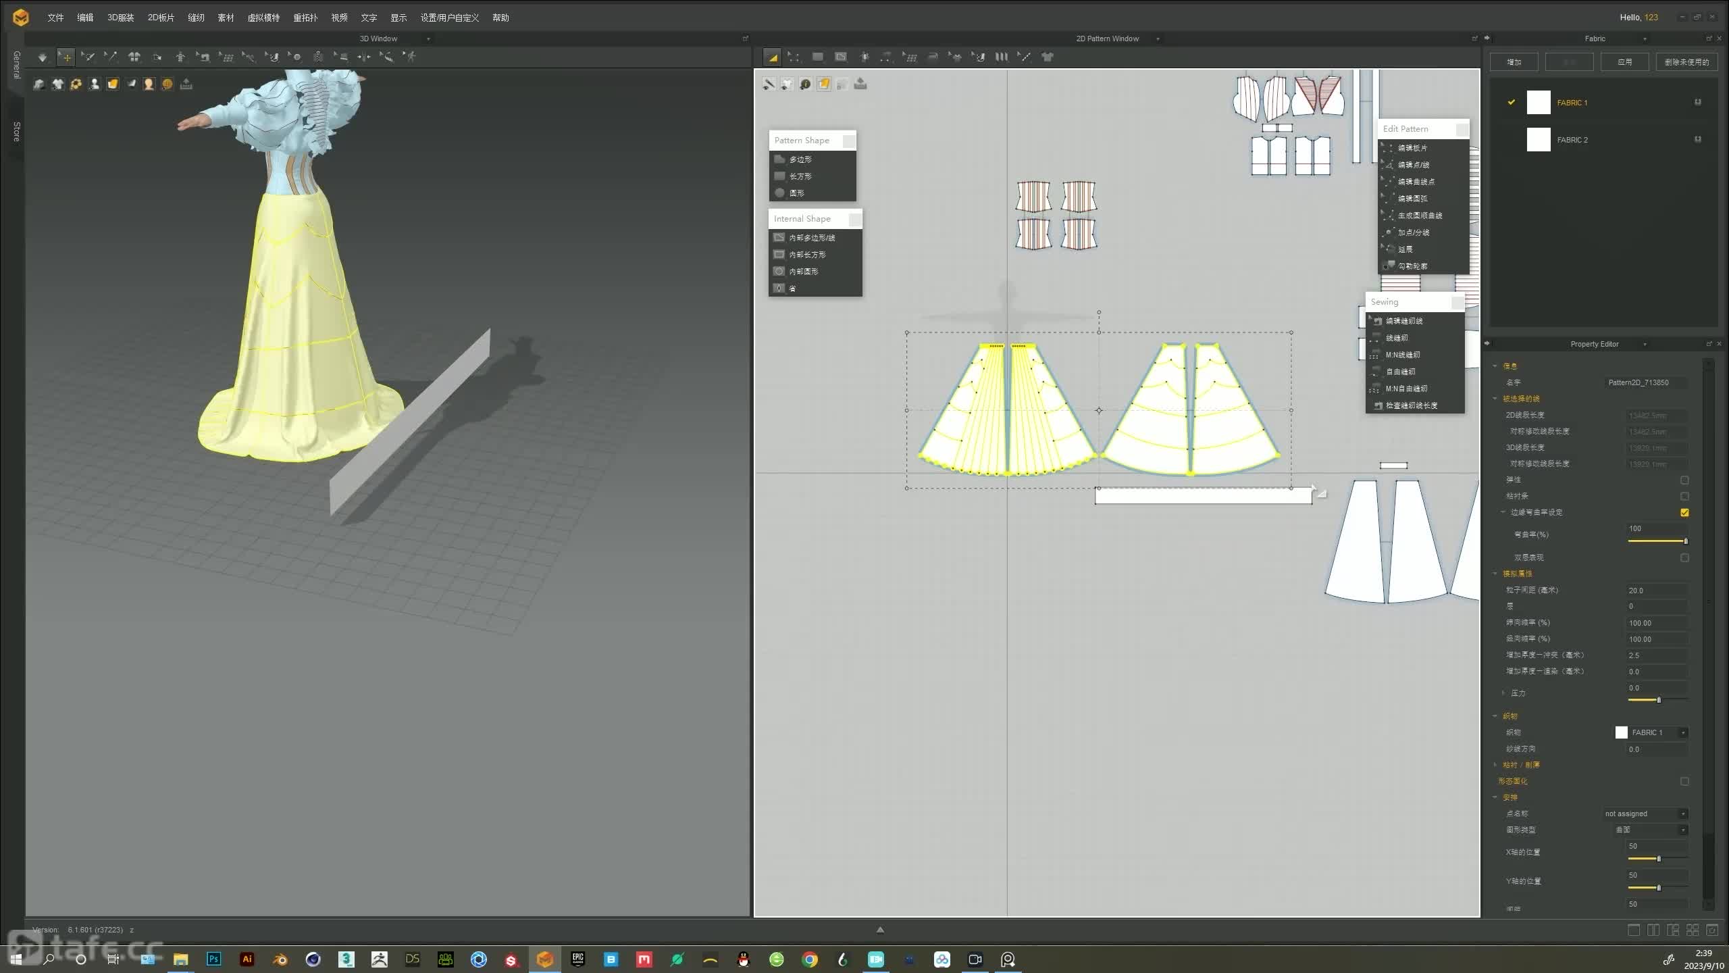
Task: Select the internal polygon tool in 2D toolbar
Action: click(x=841, y=57)
